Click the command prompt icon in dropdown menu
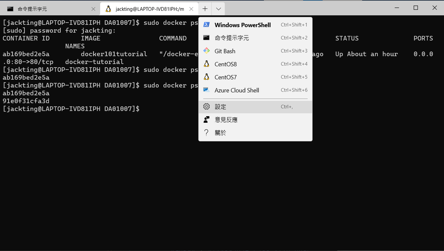Image resolution: width=444 pixels, height=251 pixels. pos(206,38)
